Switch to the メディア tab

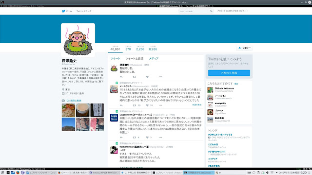(x=154, y=58)
